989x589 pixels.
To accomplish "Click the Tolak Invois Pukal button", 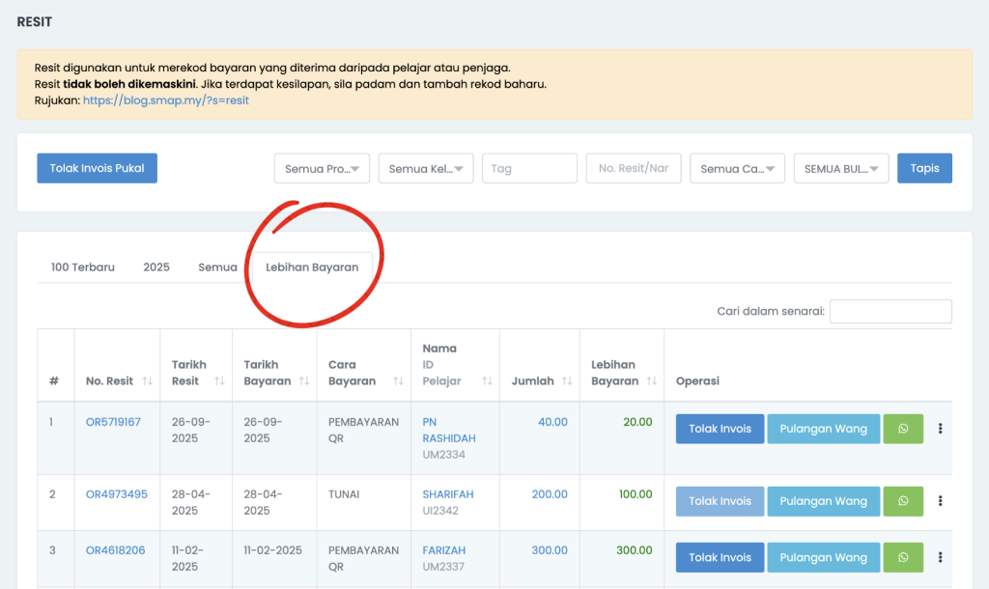I will [97, 168].
